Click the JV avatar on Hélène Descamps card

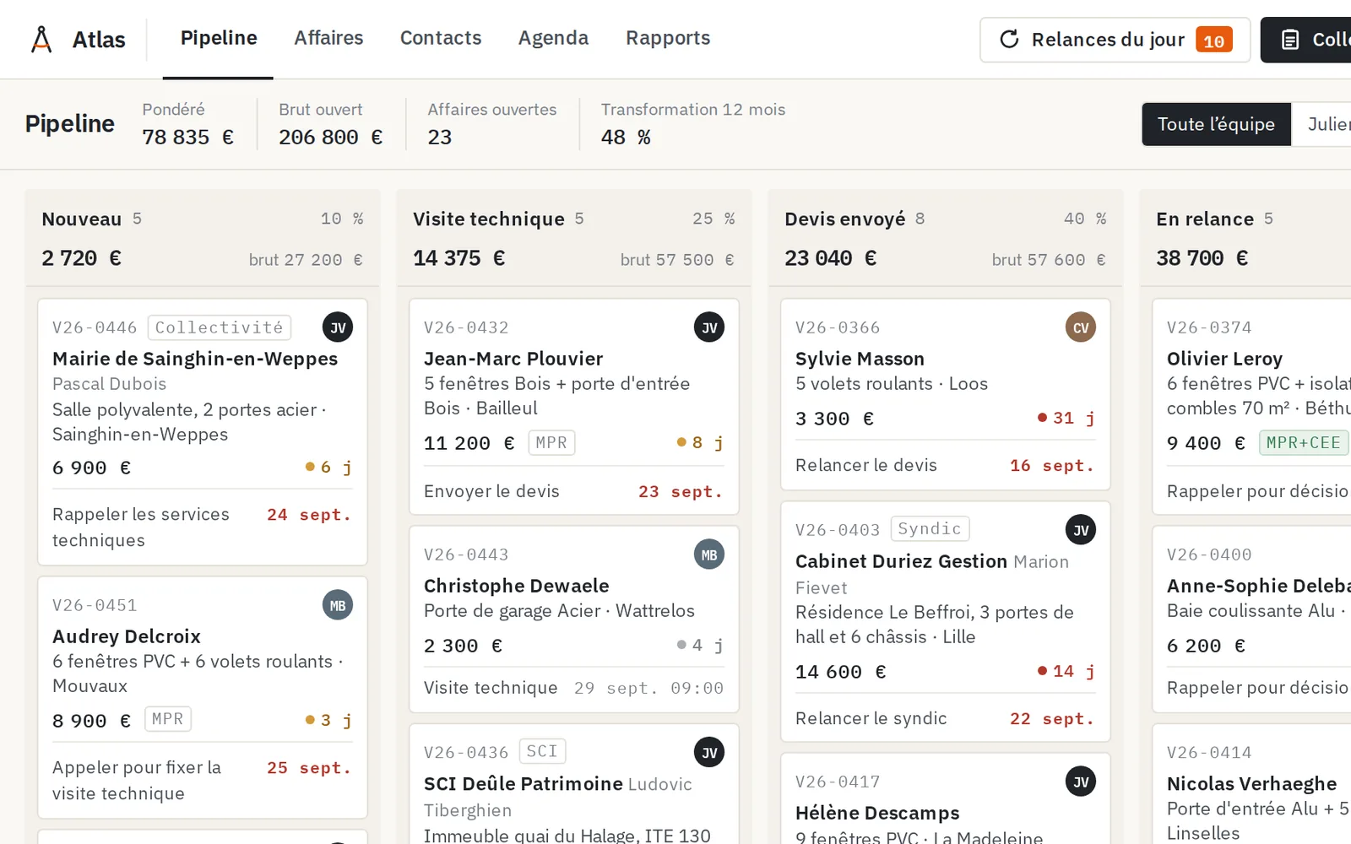(1081, 782)
